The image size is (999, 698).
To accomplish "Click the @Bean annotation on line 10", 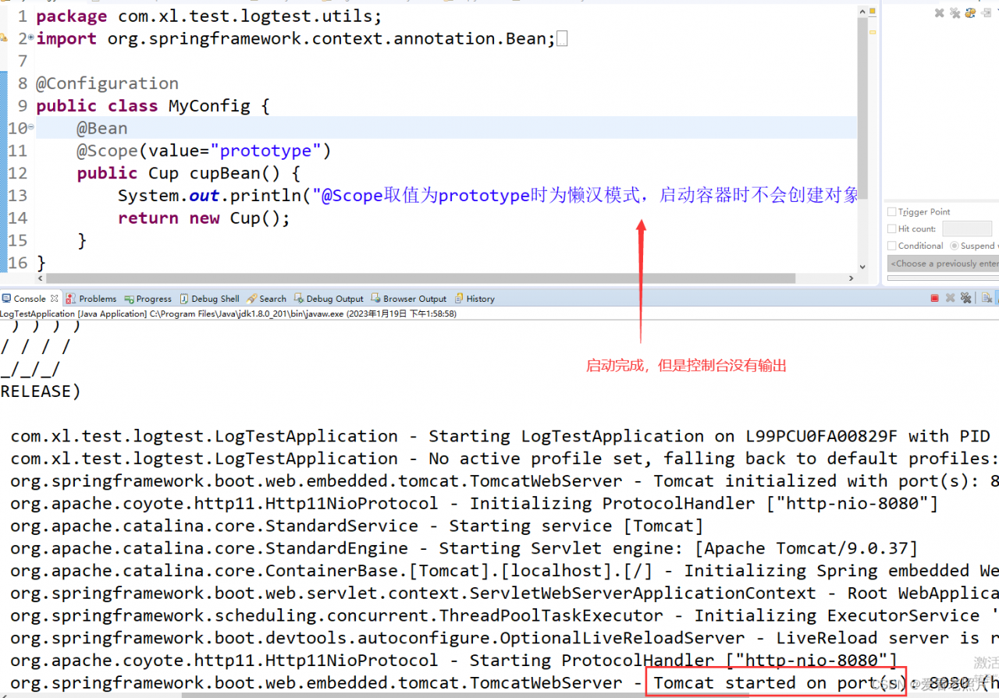I will (x=102, y=128).
